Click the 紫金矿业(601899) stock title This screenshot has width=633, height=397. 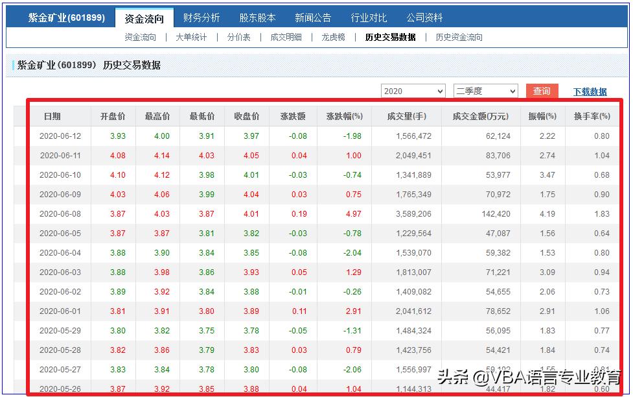click(x=65, y=18)
